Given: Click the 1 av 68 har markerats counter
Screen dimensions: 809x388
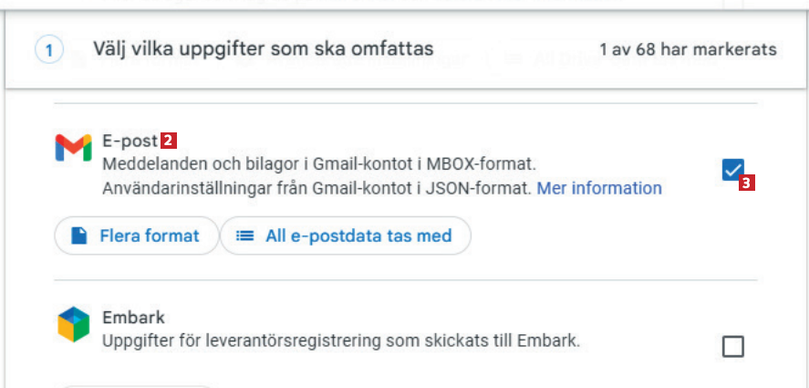Looking at the screenshot, I should [x=688, y=49].
